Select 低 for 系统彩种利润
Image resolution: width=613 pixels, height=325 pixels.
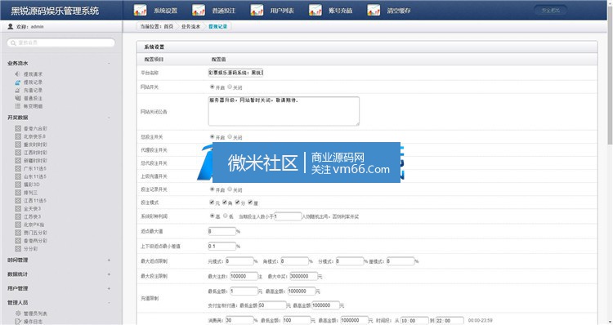point(226,216)
